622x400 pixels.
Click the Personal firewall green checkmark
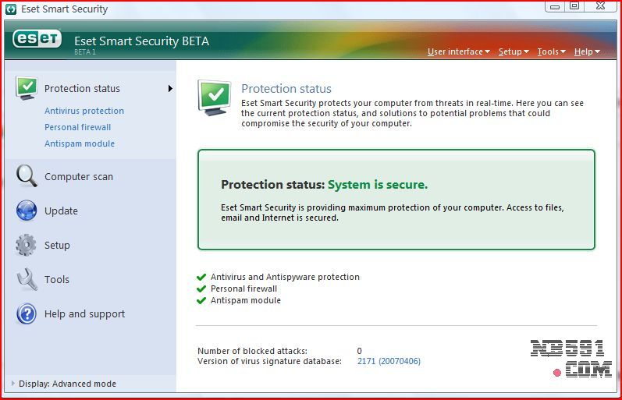click(202, 288)
